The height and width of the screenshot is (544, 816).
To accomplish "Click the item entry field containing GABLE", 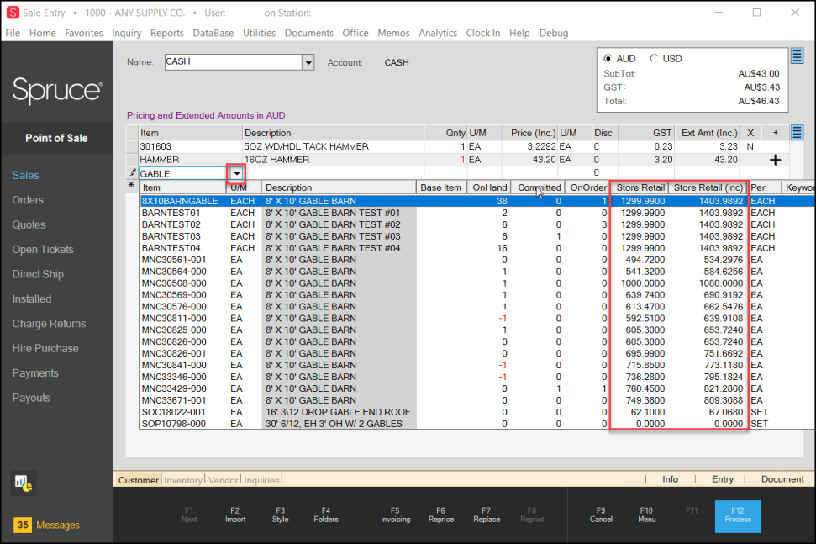I will 182,173.
